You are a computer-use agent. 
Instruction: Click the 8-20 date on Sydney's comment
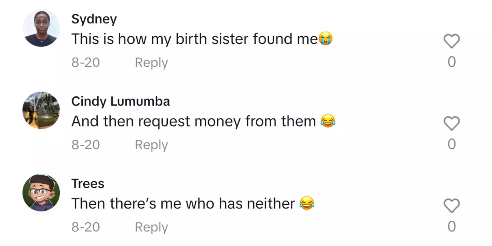[85, 63]
